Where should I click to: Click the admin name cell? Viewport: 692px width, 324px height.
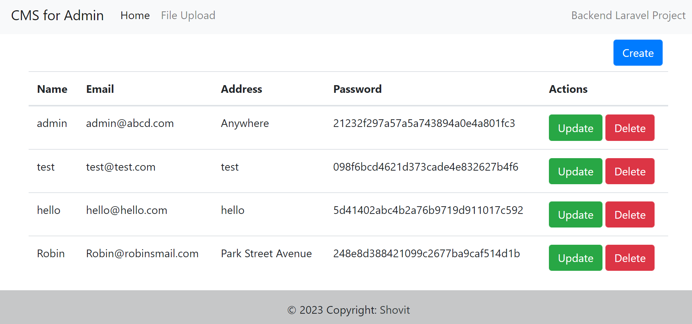click(52, 123)
